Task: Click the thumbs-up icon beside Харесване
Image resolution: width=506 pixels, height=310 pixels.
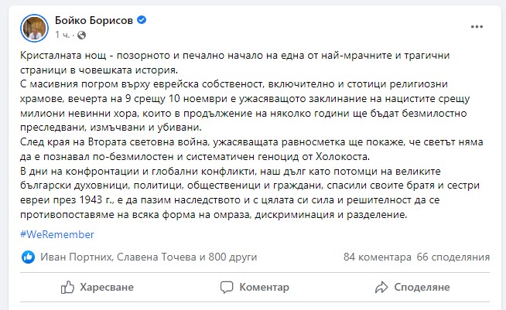Action: coord(68,287)
